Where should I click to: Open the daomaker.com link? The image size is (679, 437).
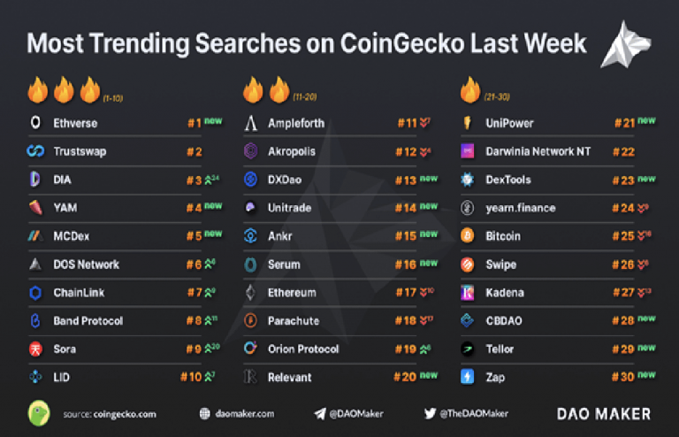[243, 413]
